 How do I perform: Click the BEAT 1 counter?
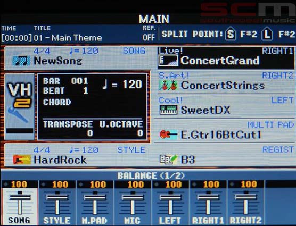65,90
